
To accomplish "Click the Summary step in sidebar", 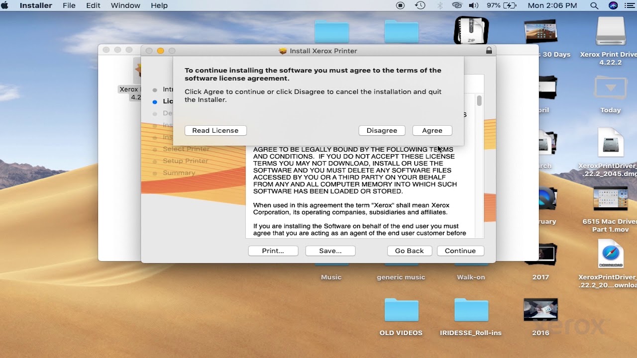I will (x=179, y=173).
